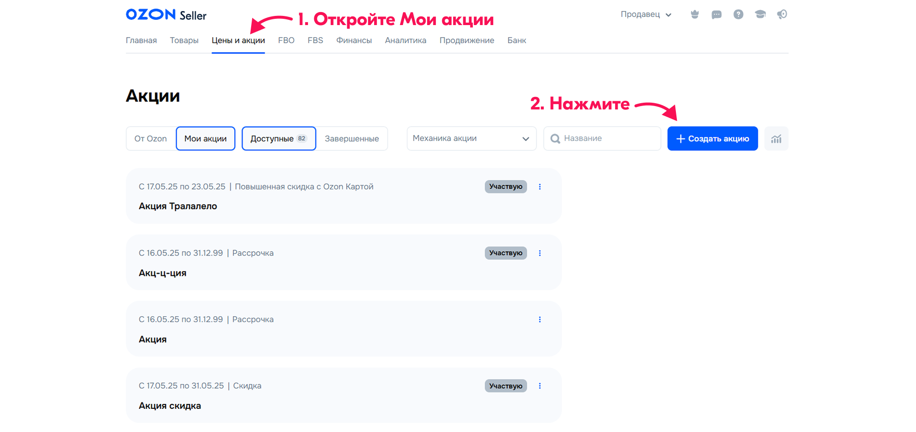This screenshot has height=432, width=916.
Task: Click the search magnifier icon
Action: click(555, 139)
